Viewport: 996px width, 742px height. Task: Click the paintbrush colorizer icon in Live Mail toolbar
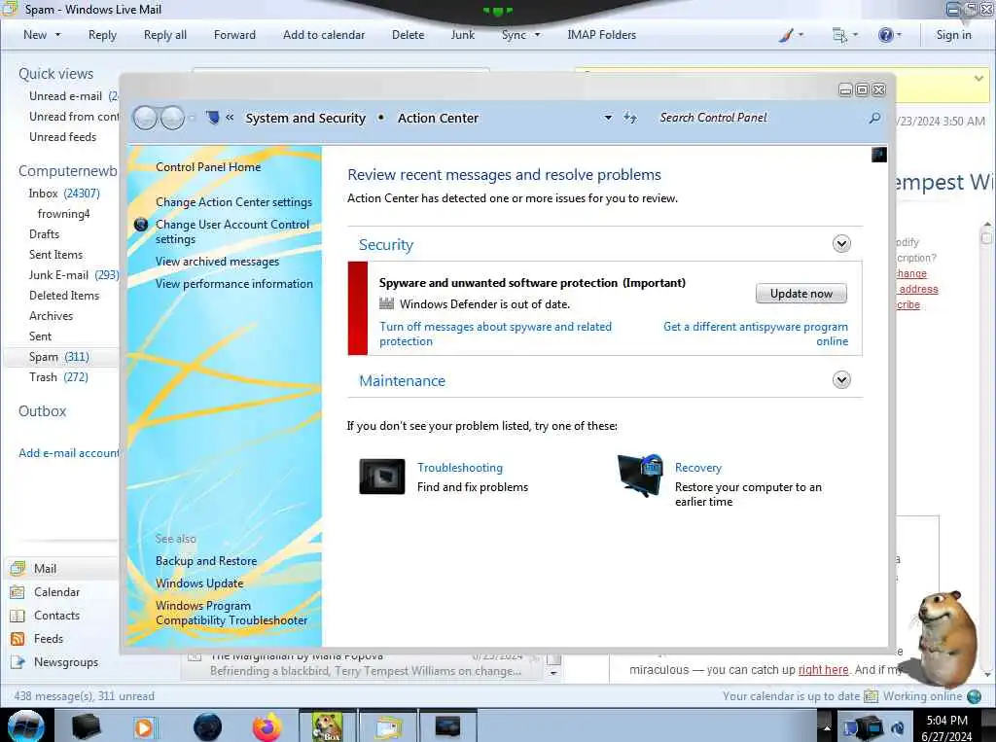786,36
